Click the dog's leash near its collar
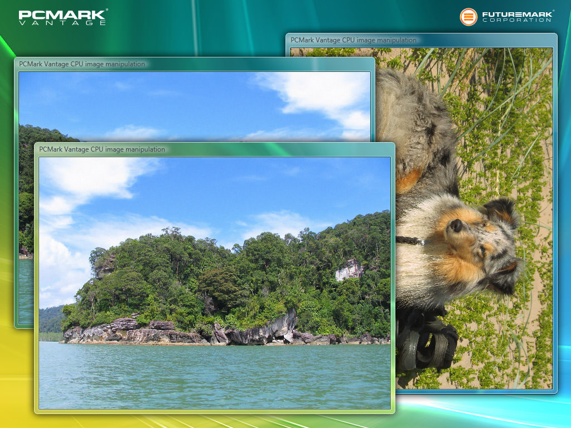 pyautogui.click(x=410, y=240)
